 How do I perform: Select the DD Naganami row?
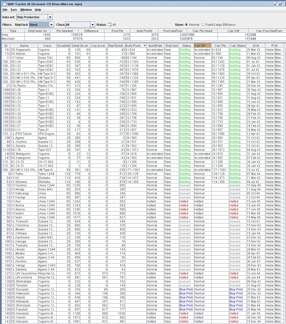point(143,50)
